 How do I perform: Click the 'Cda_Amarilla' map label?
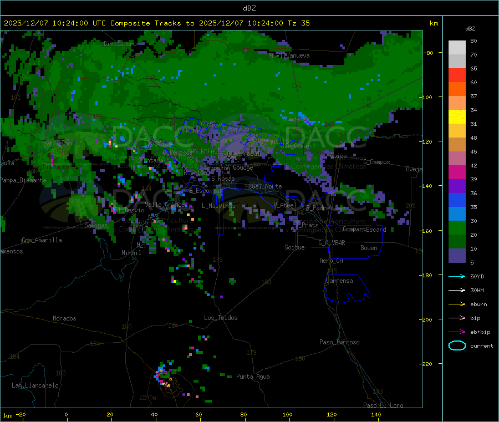click(x=42, y=240)
